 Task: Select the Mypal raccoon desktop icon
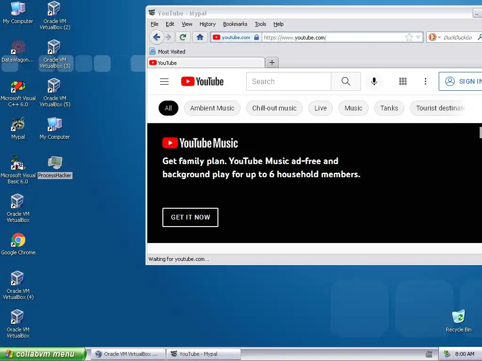pos(18,128)
